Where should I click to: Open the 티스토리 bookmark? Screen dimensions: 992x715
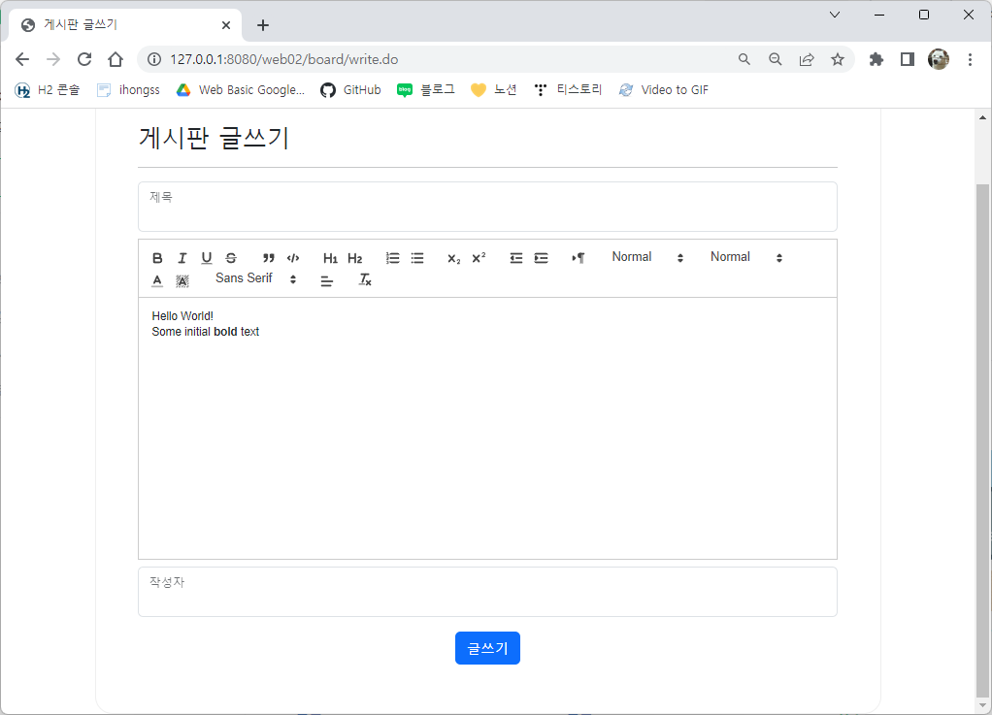pyautogui.click(x=568, y=90)
